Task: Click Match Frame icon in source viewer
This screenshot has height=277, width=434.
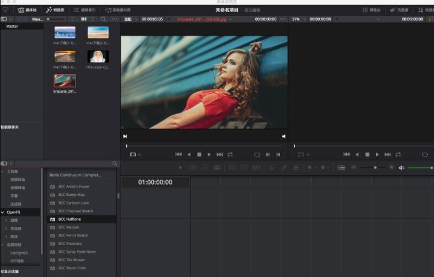Action: pos(257,155)
